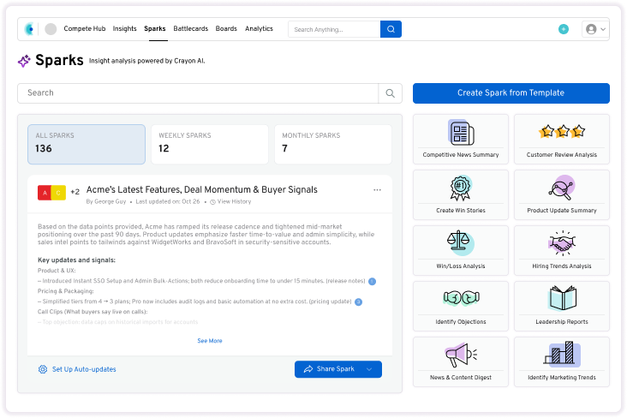Select the Leadership Reports book icon
The width and height of the screenshot is (627, 418).
(562, 299)
